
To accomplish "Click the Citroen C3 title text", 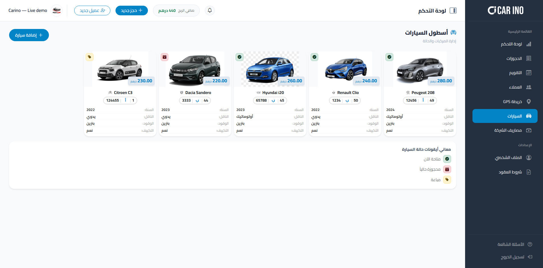I will coord(123,93).
